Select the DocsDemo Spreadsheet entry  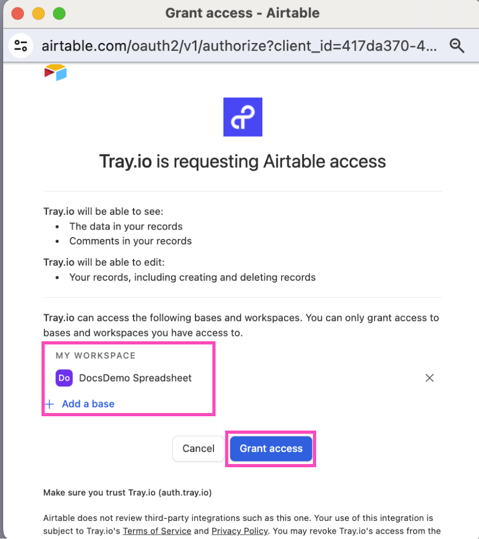coord(135,378)
